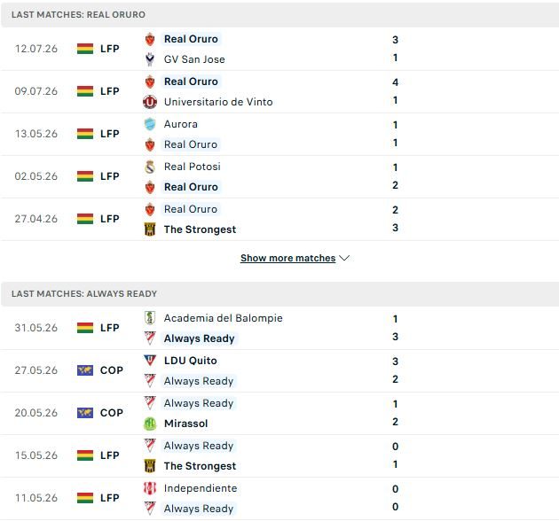Click the COP competition icon on 27.05.26
This screenshot has width=559, height=521.
pyautogui.click(x=85, y=370)
